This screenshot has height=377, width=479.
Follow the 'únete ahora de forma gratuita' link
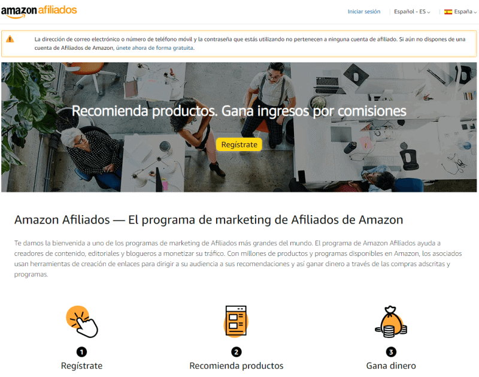point(154,48)
